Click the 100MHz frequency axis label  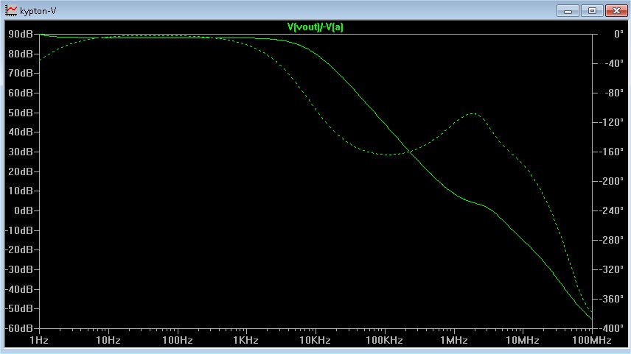[592, 340]
